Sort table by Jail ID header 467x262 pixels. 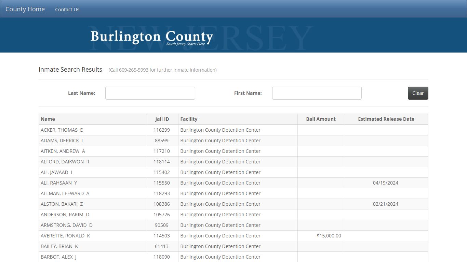[x=162, y=119]
